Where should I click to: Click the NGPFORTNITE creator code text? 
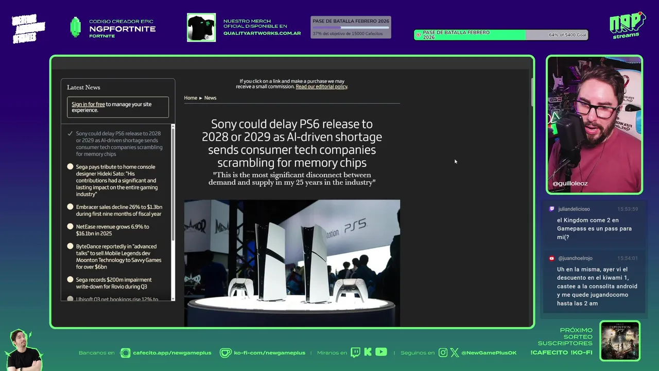[123, 29]
